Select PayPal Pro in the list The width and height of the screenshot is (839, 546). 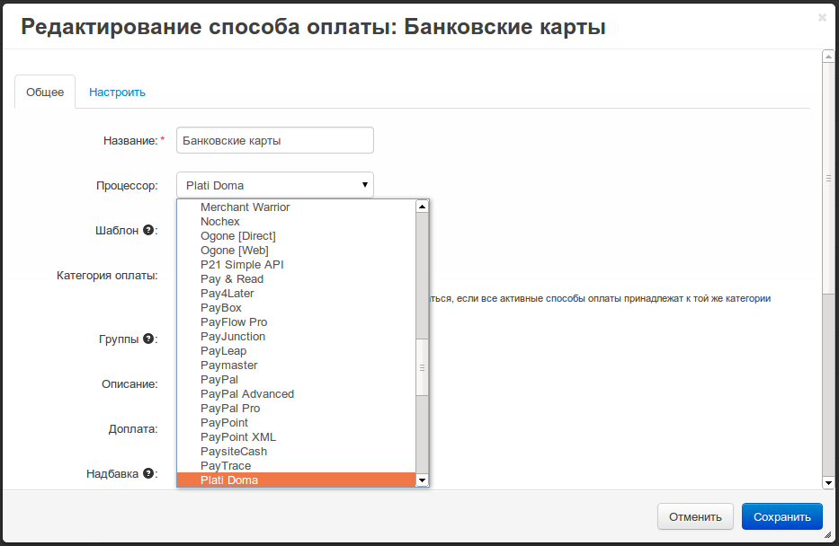pos(230,409)
